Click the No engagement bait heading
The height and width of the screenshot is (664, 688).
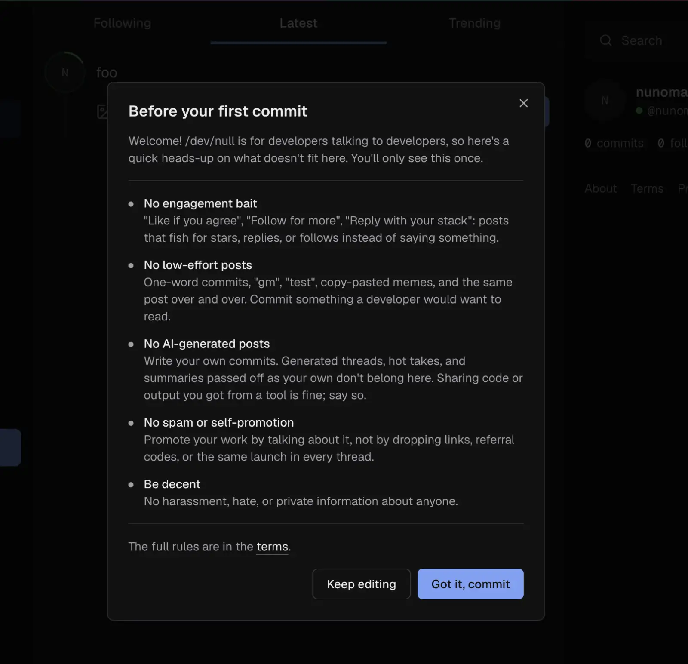click(x=200, y=203)
